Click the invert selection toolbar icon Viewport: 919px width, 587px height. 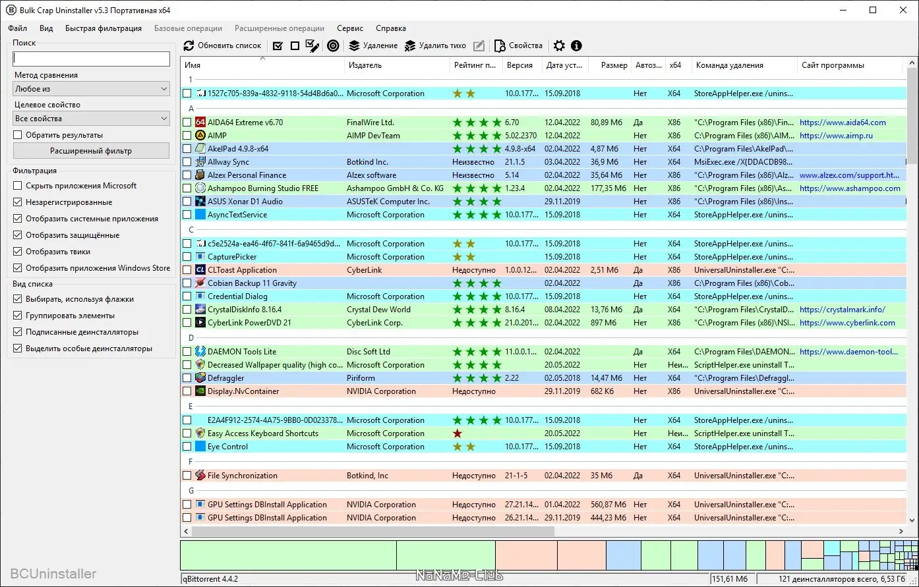coord(312,45)
